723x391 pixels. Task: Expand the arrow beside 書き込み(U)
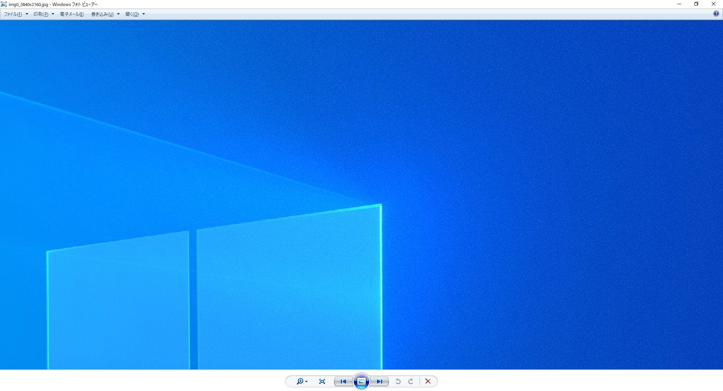coord(118,14)
